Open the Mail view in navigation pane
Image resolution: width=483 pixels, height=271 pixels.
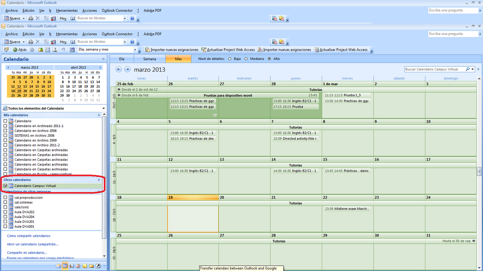tap(58, 265)
